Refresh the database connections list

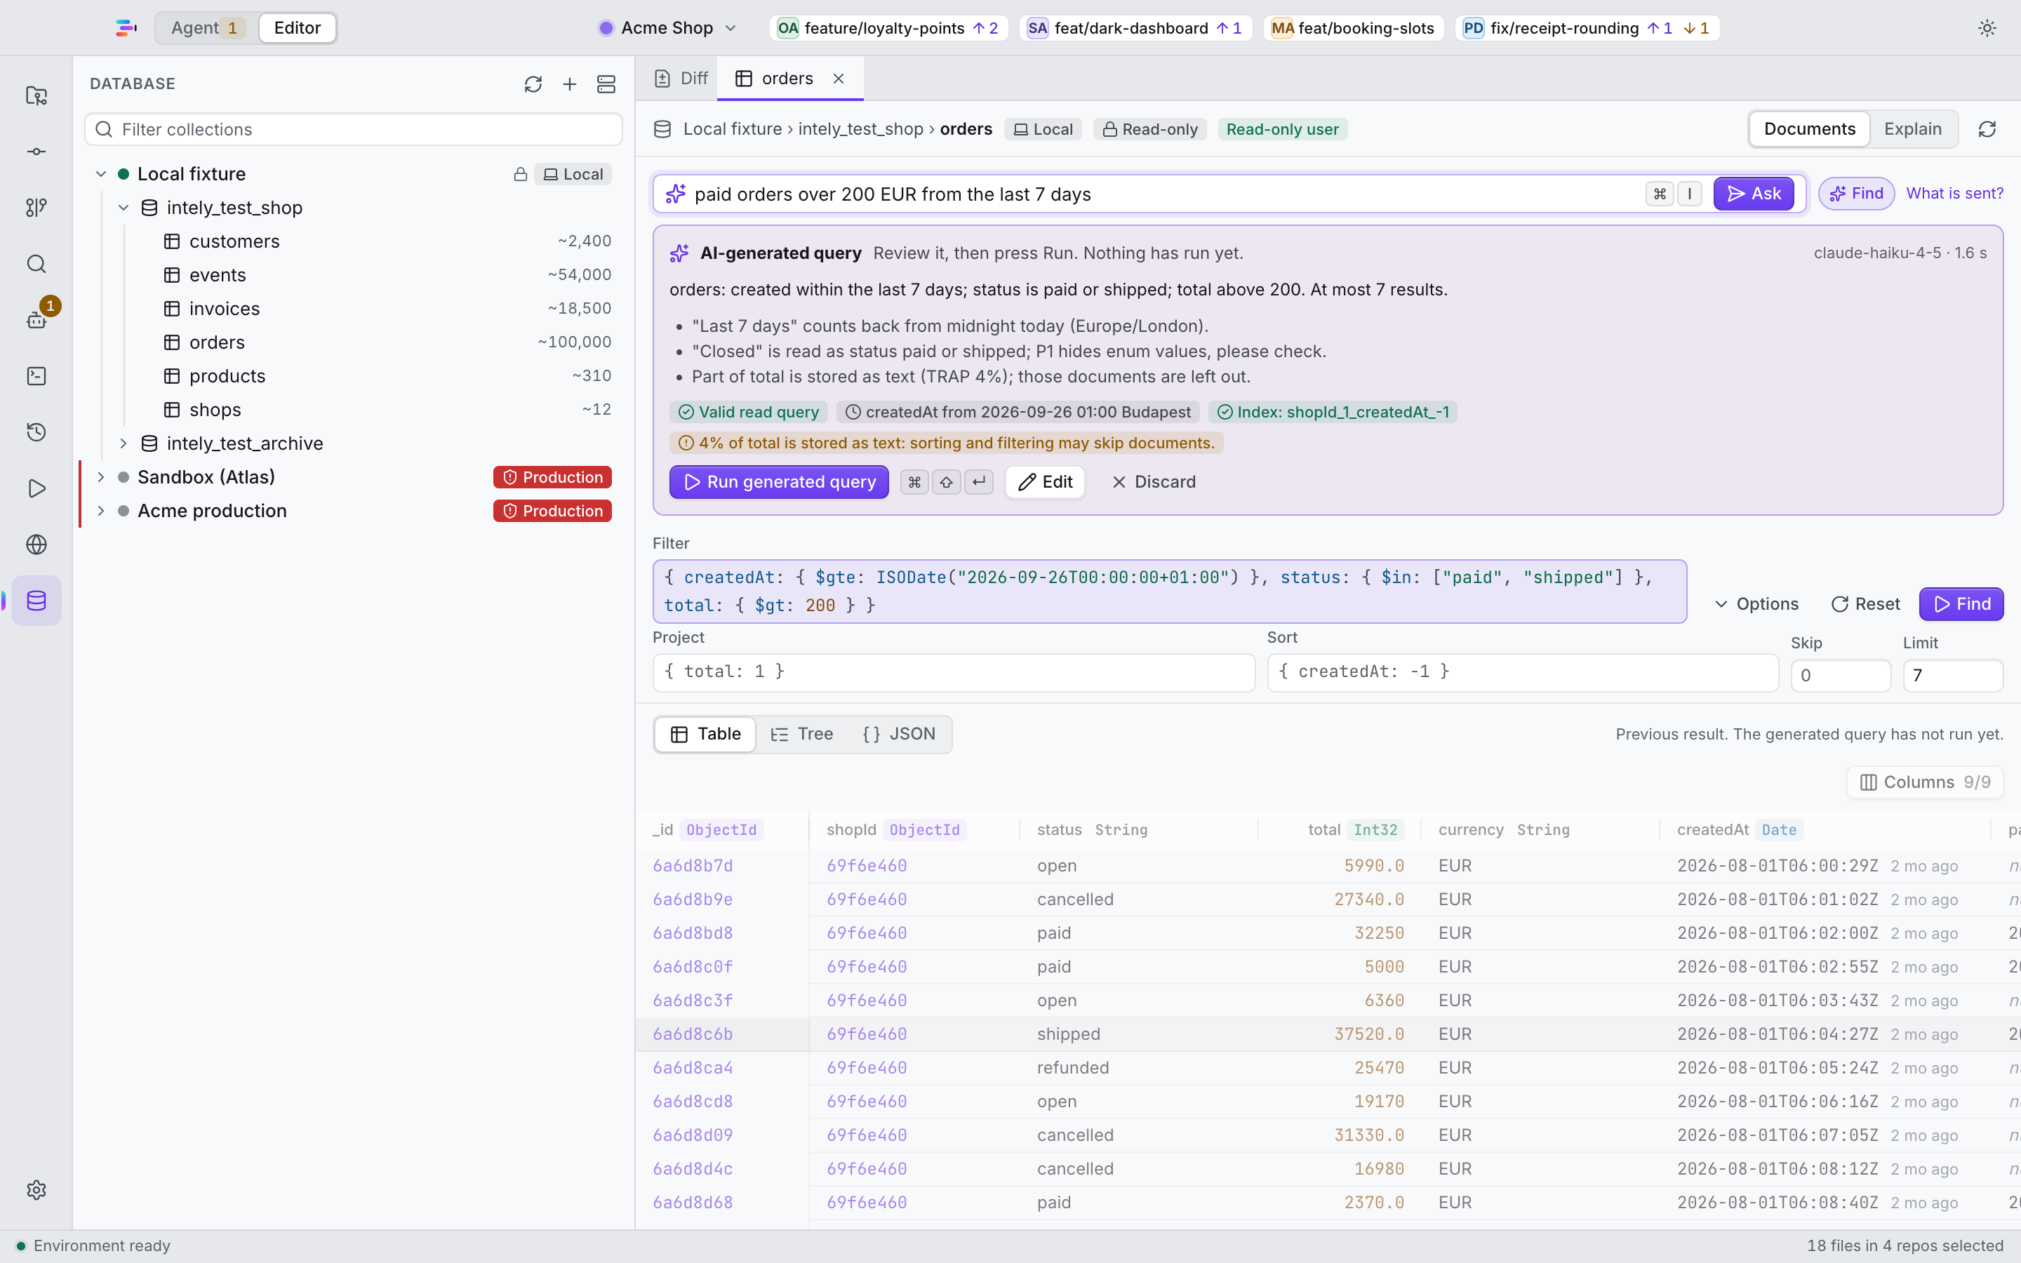pos(533,84)
